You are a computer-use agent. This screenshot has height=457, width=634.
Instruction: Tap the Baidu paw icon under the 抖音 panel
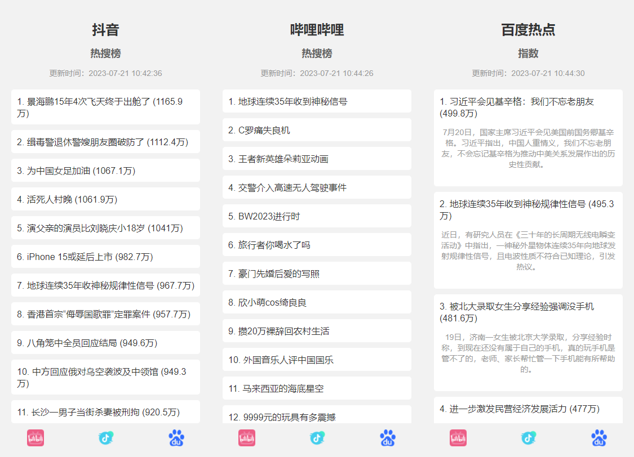point(176,438)
